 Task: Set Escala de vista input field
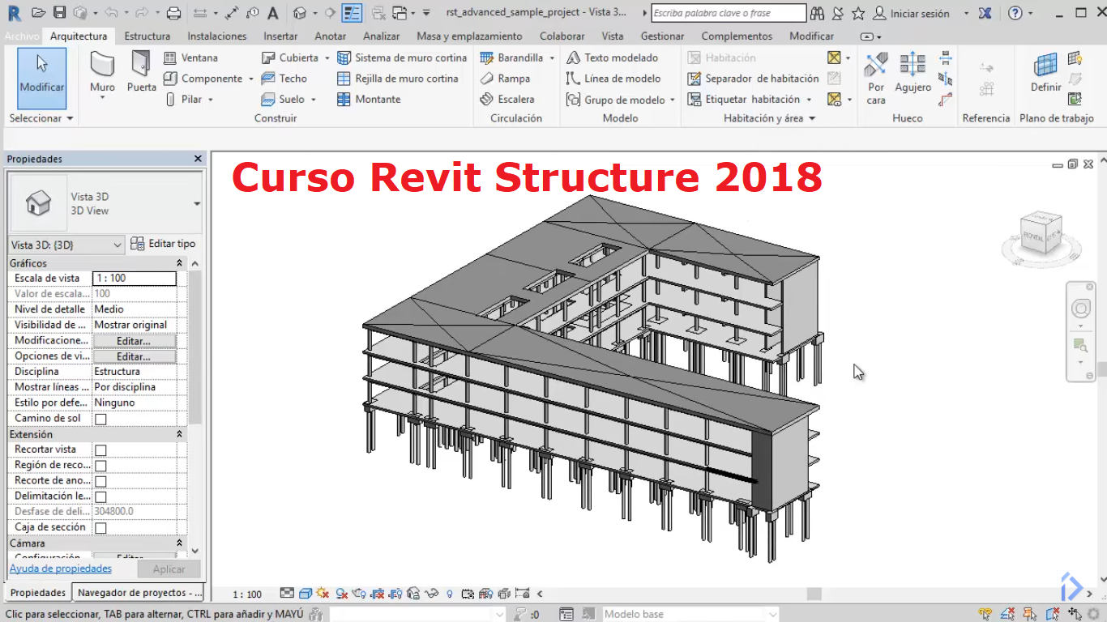tap(135, 278)
